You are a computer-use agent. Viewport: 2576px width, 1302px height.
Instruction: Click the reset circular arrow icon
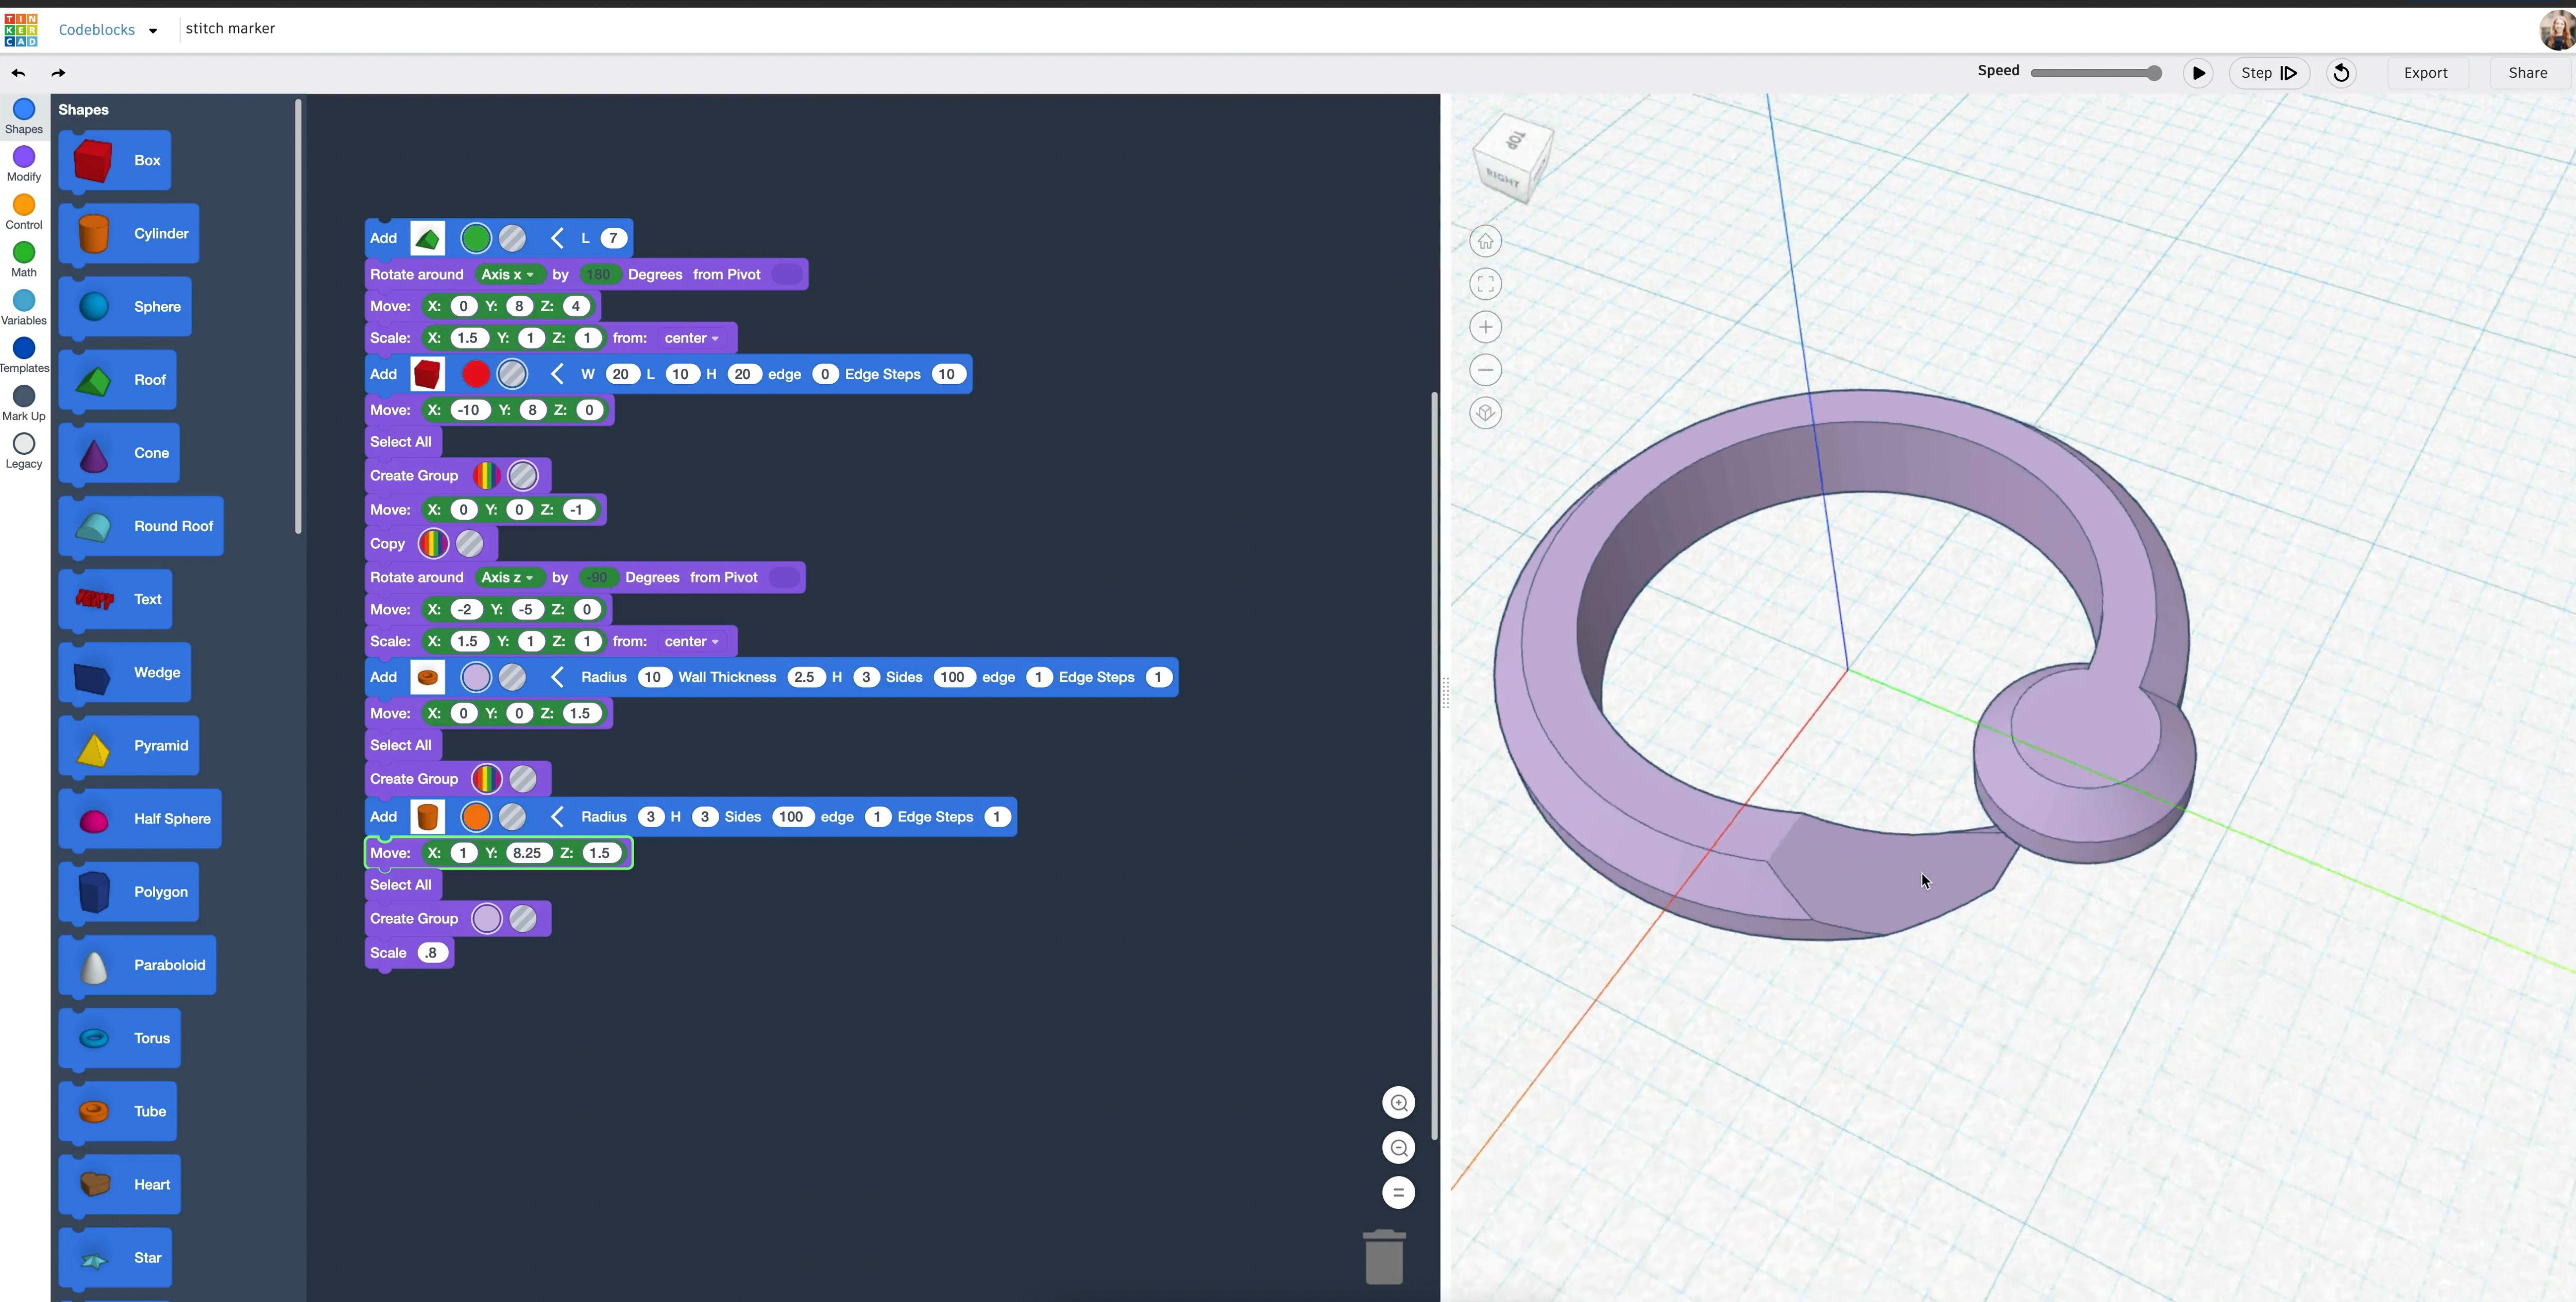tap(2341, 73)
